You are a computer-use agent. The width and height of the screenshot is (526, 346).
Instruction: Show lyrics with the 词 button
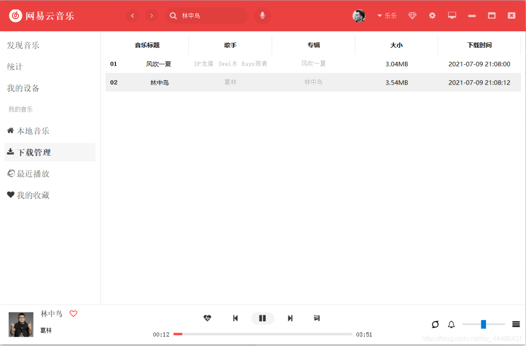point(317,318)
